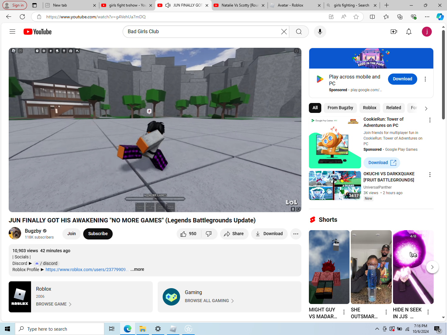Open Task View on taskbar
The height and width of the screenshot is (335, 447).
112,329
